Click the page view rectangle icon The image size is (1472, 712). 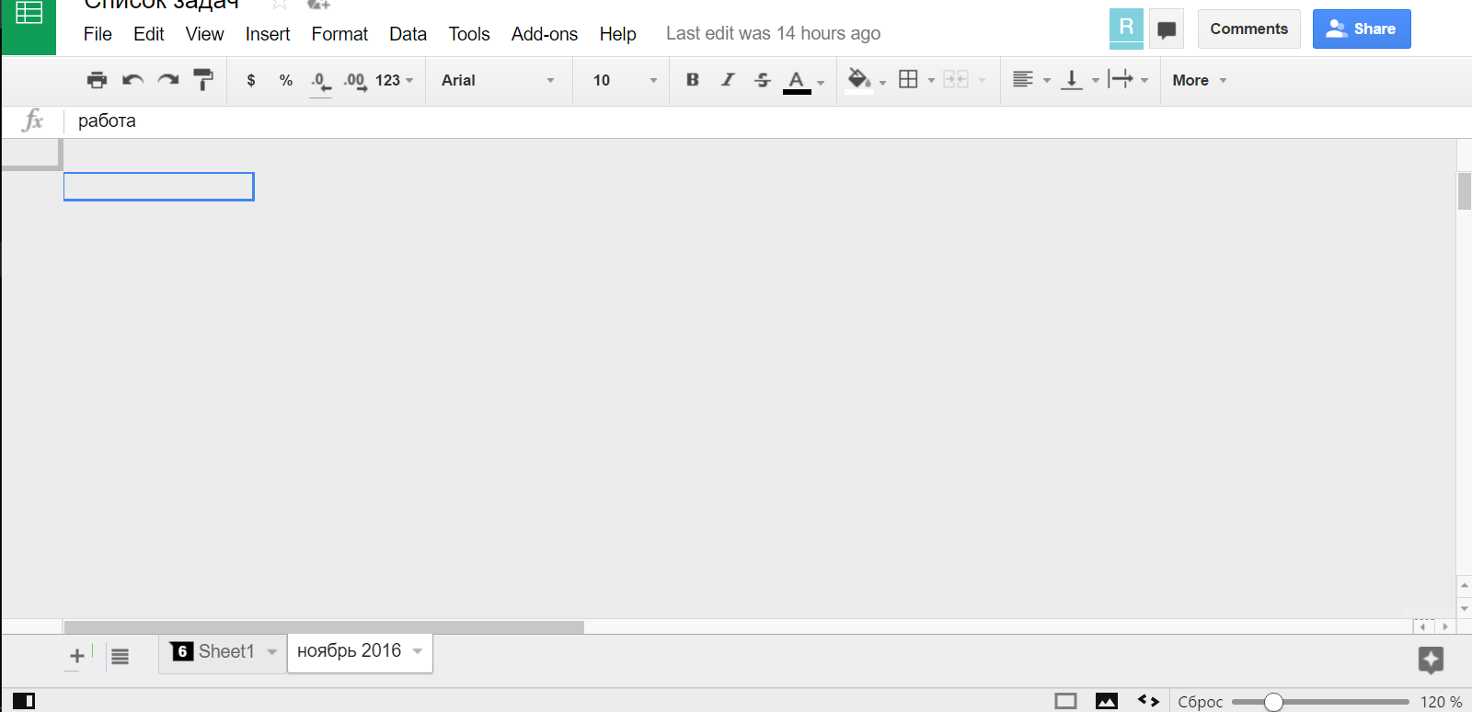(x=1065, y=701)
